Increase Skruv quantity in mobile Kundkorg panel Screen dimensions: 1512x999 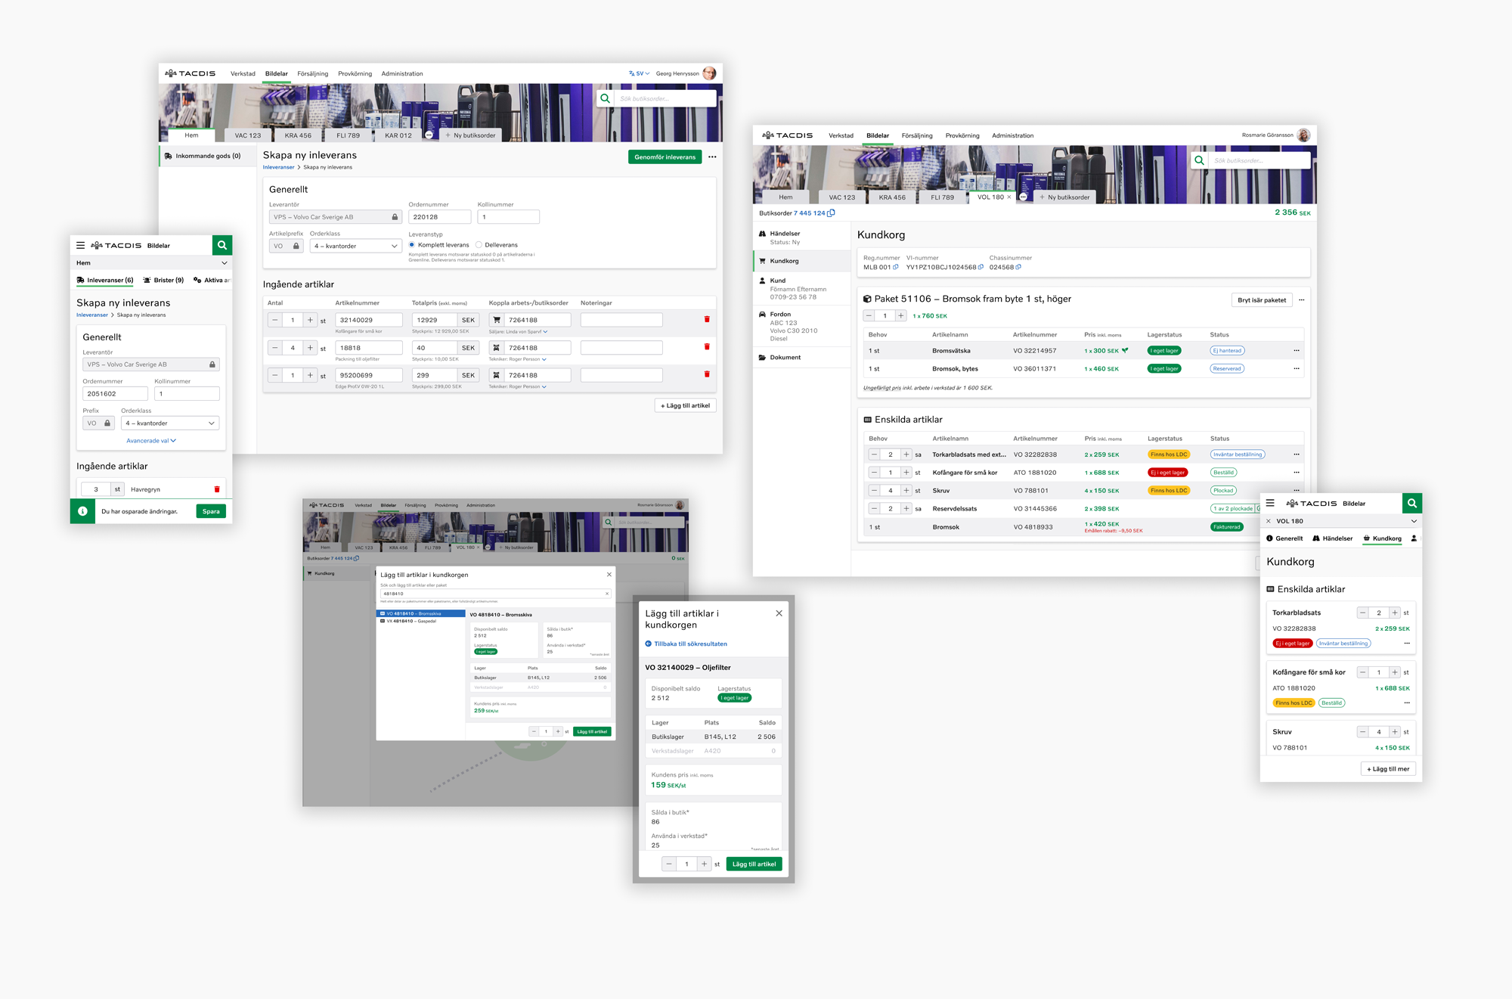point(1395,732)
